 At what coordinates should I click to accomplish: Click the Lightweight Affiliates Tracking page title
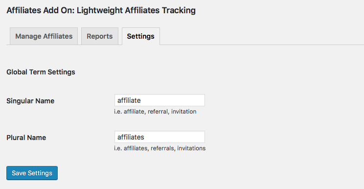101,10
